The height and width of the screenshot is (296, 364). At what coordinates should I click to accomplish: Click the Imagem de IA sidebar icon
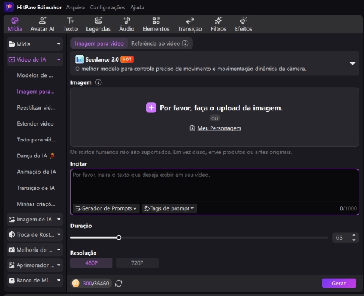pyautogui.click(x=12, y=220)
